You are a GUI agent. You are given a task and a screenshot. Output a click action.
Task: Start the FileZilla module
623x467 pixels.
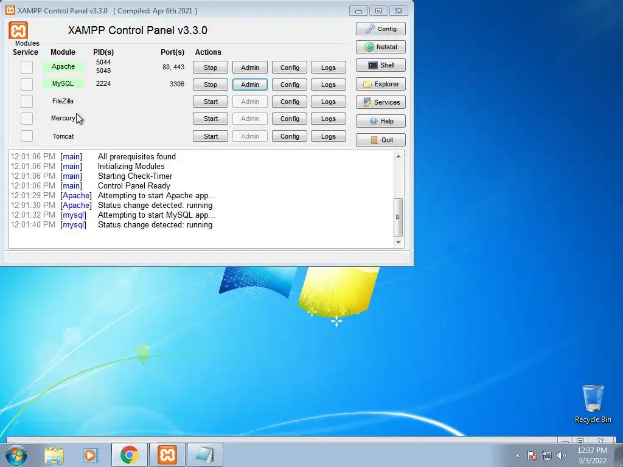tap(211, 102)
